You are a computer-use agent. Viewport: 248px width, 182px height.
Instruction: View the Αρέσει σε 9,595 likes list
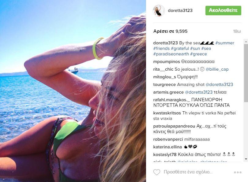click(x=170, y=31)
